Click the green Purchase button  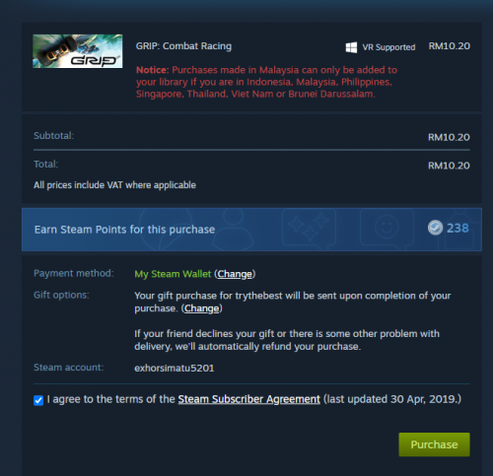point(434,444)
